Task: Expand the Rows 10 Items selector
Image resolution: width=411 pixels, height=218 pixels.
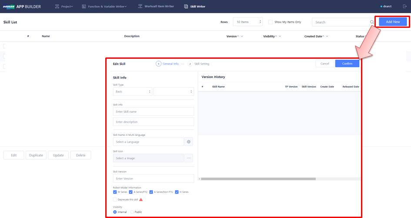Action: (247, 22)
